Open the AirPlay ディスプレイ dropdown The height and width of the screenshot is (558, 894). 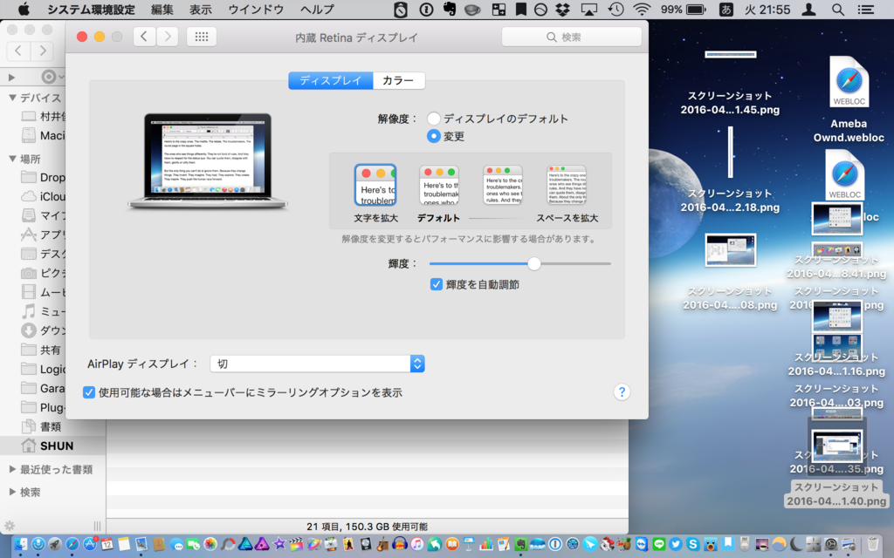[x=317, y=364]
